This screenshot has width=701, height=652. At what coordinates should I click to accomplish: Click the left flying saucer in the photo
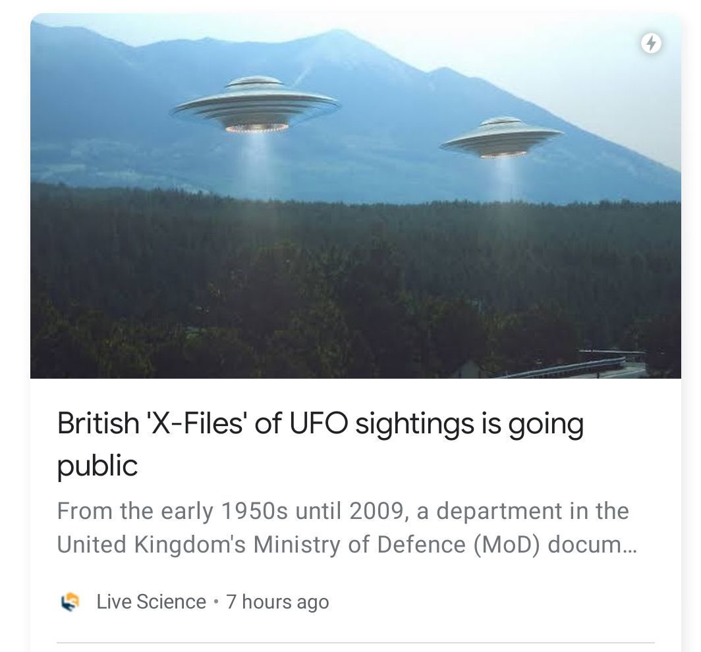pyautogui.click(x=256, y=105)
